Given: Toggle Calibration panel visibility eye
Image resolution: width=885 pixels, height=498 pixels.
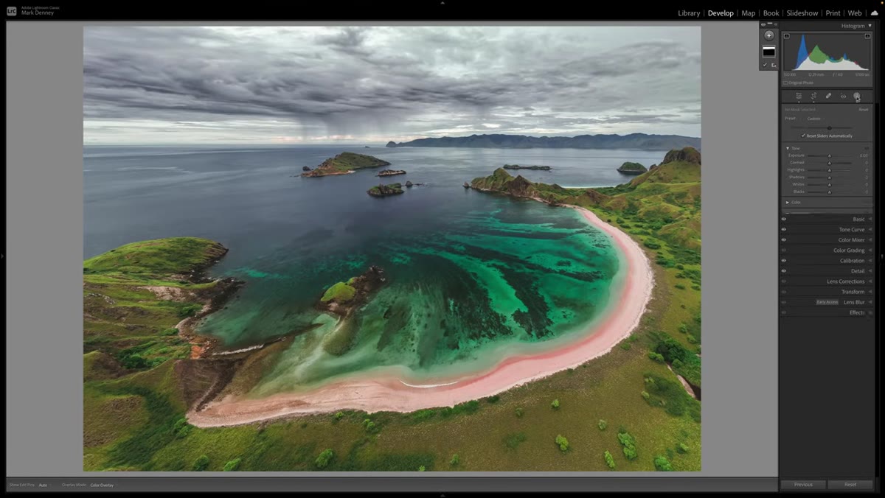Looking at the screenshot, I should pyautogui.click(x=784, y=261).
